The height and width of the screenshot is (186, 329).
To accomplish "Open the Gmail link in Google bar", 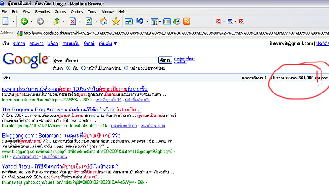I will coord(89,43).
